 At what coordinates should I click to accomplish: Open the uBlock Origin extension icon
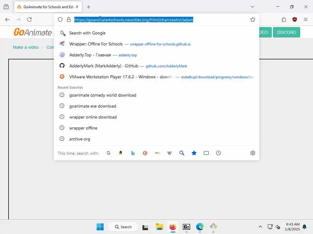[295, 19]
